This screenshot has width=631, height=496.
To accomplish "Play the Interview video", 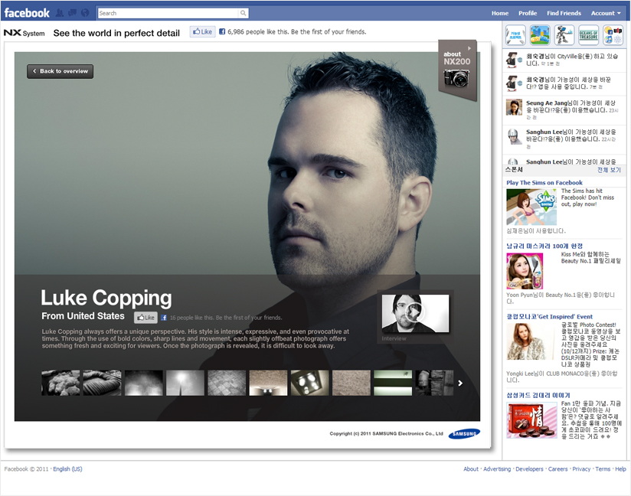I will (x=415, y=313).
